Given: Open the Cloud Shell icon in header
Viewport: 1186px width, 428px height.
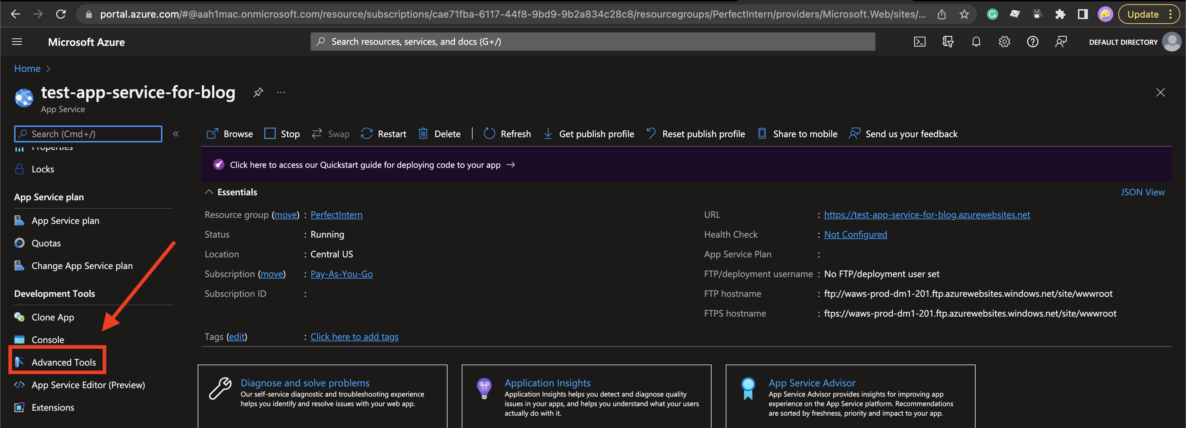Looking at the screenshot, I should pyautogui.click(x=920, y=42).
